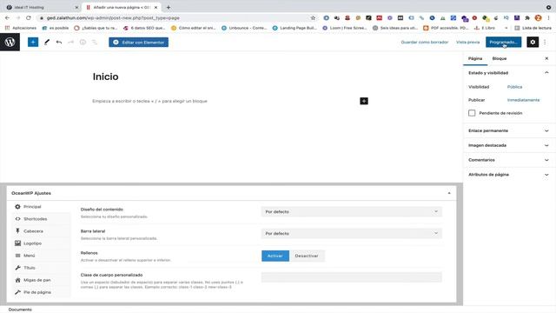Open the Unbounce bookmark

pyautogui.click(x=244, y=28)
